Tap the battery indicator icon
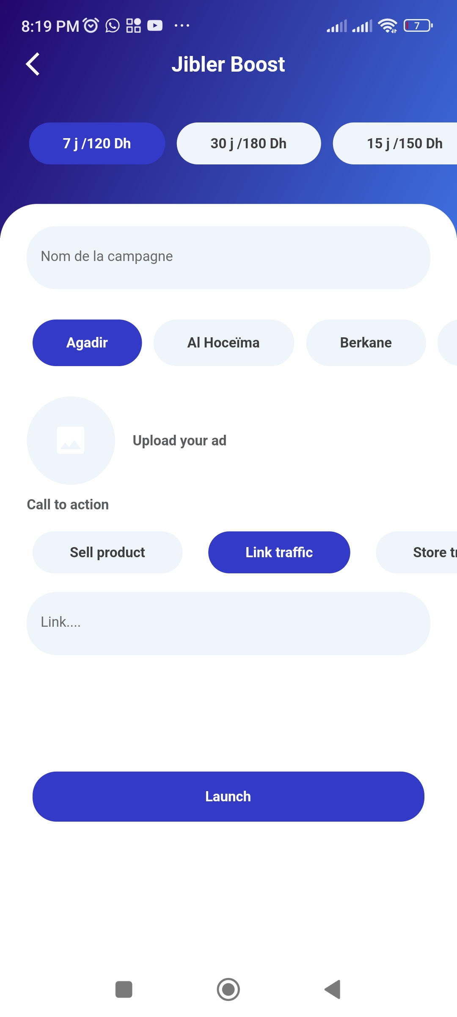The width and height of the screenshot is (457, 1017). [418, 26]
